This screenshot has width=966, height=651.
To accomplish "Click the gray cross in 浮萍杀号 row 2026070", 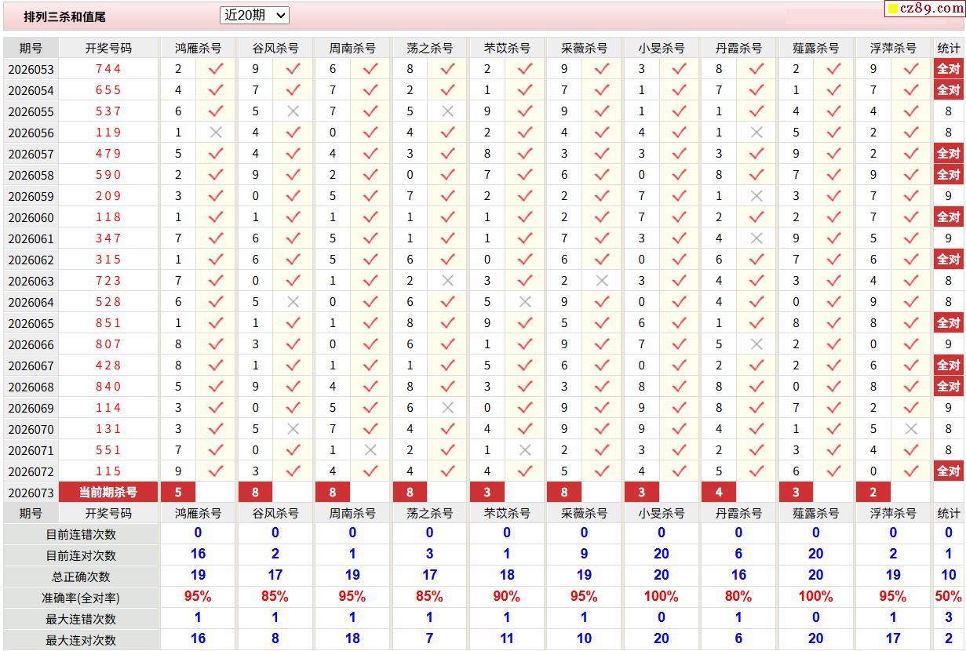I will click(911, 429).
